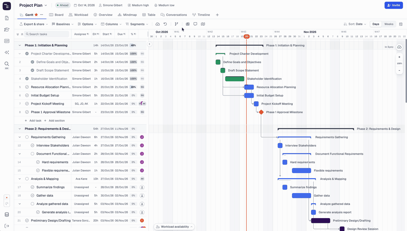Switch to the Workload tab
The width and height of the screenshot is (407, 231).
[78, 15]
